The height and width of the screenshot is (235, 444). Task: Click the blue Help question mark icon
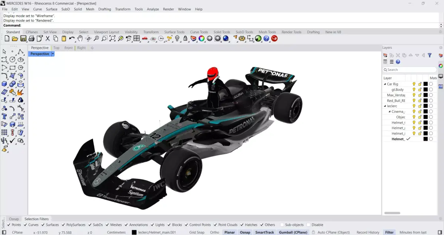266,38
